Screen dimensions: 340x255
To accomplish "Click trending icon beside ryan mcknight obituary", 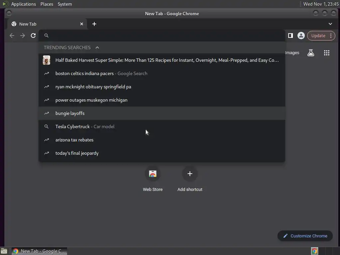I will click(x=46, y=87).
